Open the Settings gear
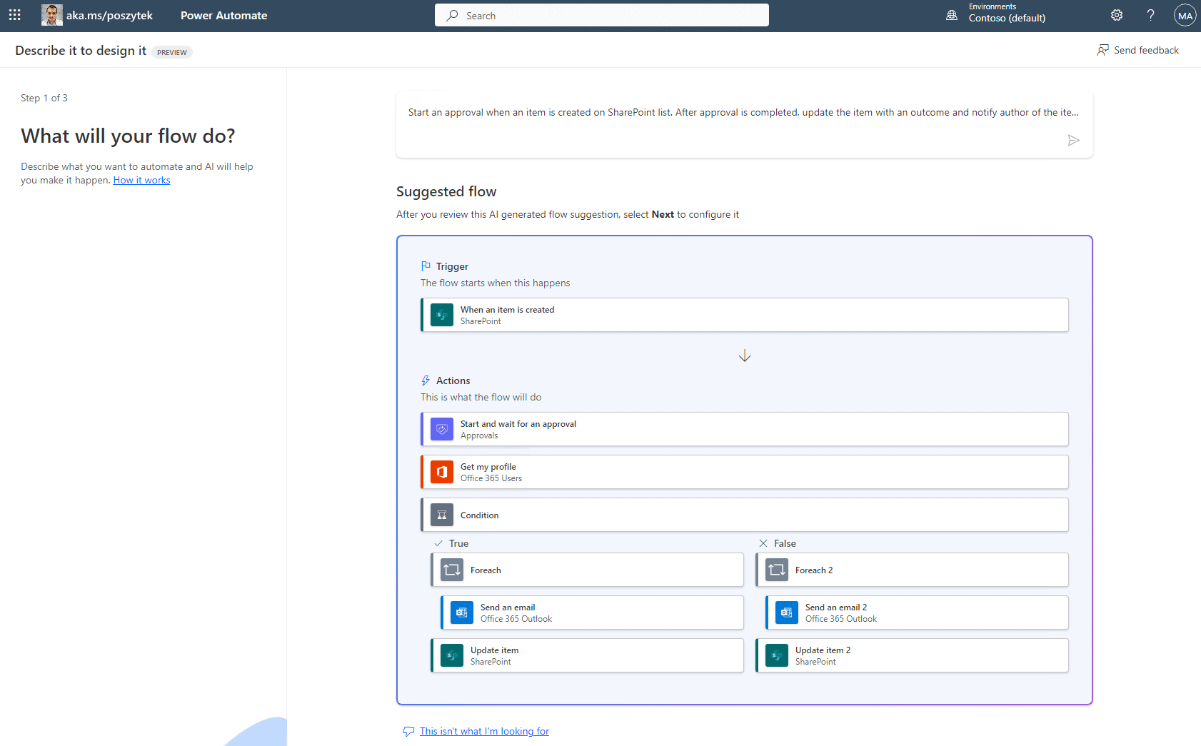This screenshot has width=1201, height=746. [x=1116, y=14]
